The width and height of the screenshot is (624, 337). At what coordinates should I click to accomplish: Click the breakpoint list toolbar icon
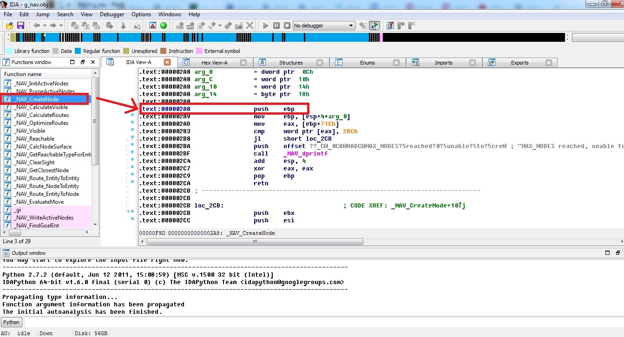(390, 26)
